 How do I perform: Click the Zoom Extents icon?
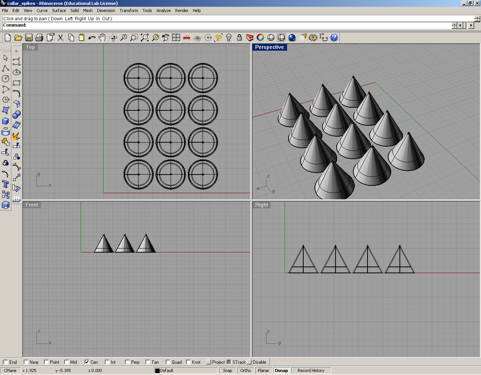(x=145, y=38)
